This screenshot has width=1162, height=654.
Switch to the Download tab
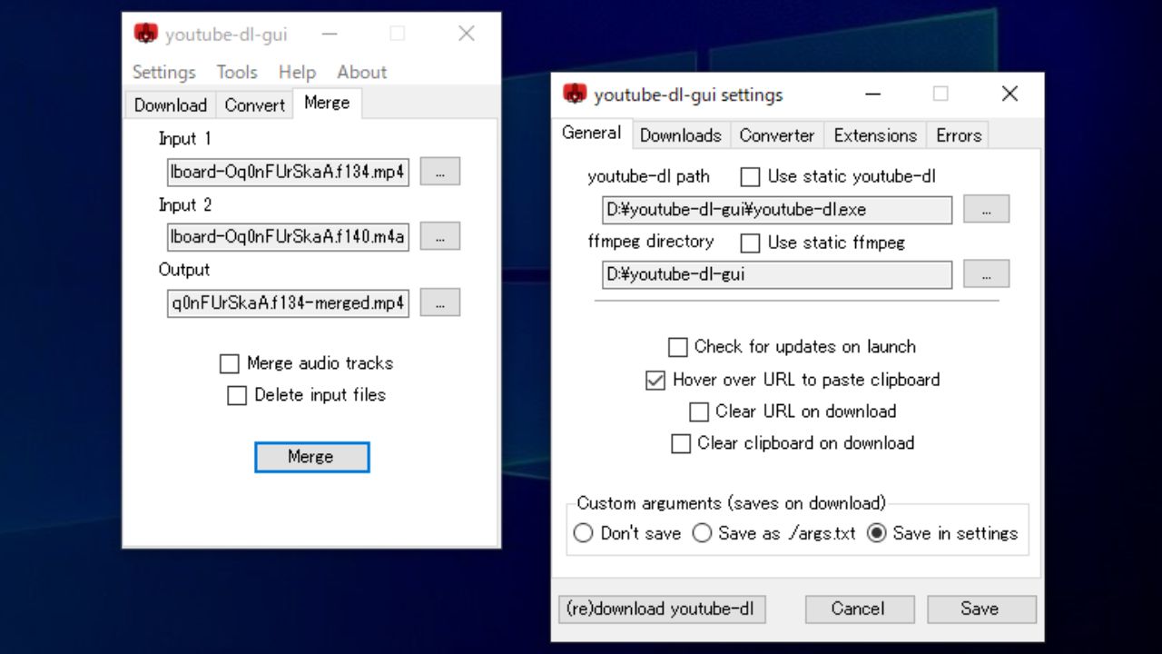pyautogui.click(x=171, y=104)
